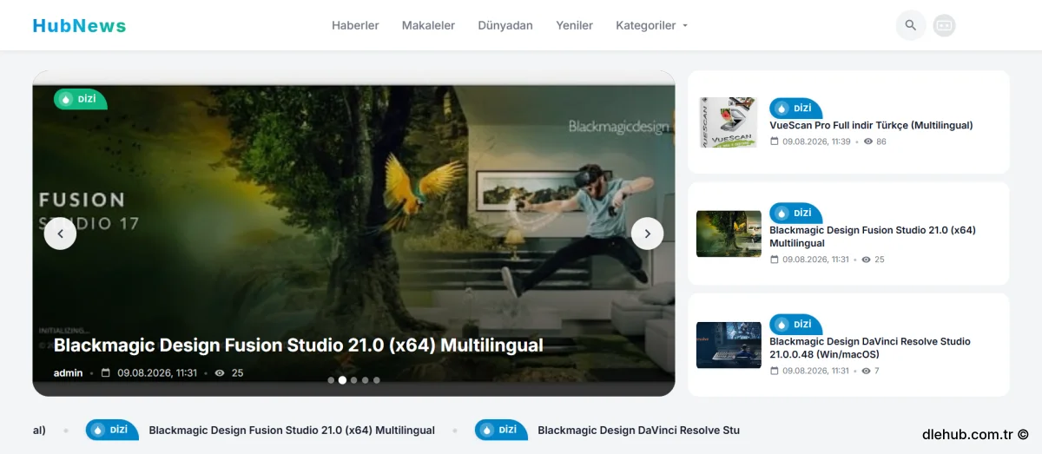Click the 09.08.2026, 11:39 date text
The image size is (1042, 454).
[816, 141]
